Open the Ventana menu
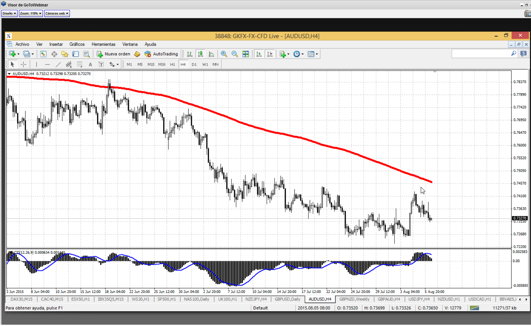The height and width of the screenshot is (326, 531). [130, 44]
